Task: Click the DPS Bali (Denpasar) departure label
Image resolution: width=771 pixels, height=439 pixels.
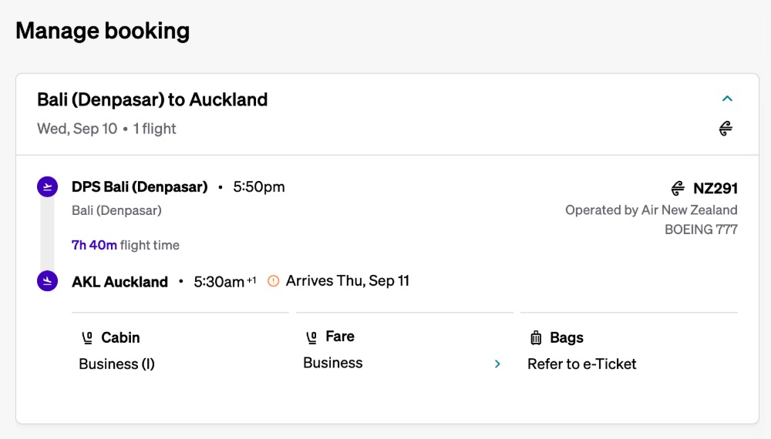Action: tap(140, 186)
